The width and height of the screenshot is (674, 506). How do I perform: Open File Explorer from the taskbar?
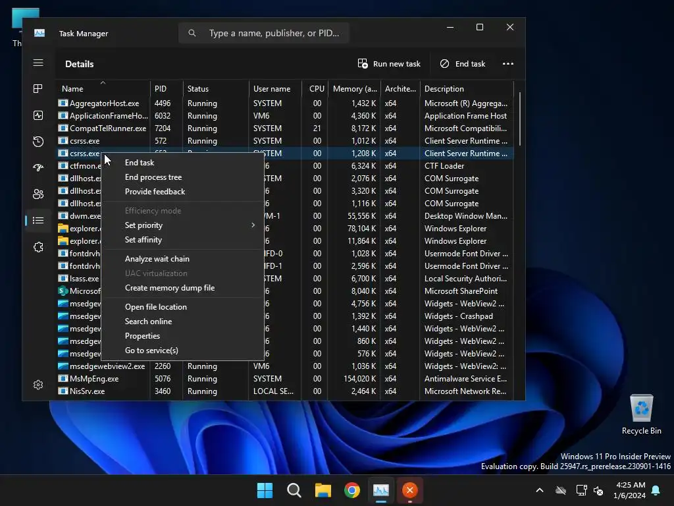(x=323, y=490)
